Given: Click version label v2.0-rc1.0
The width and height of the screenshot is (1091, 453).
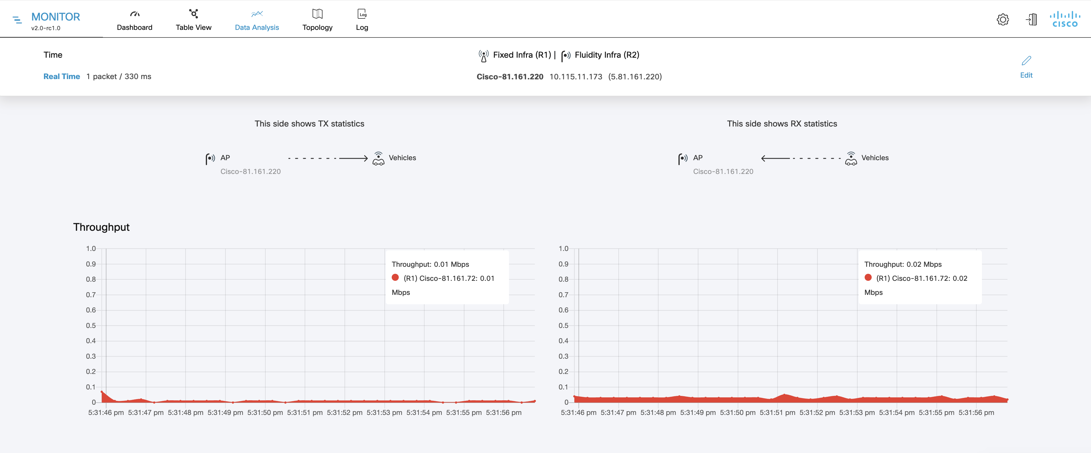Looking at the screenshot, I should click(46, 28).
